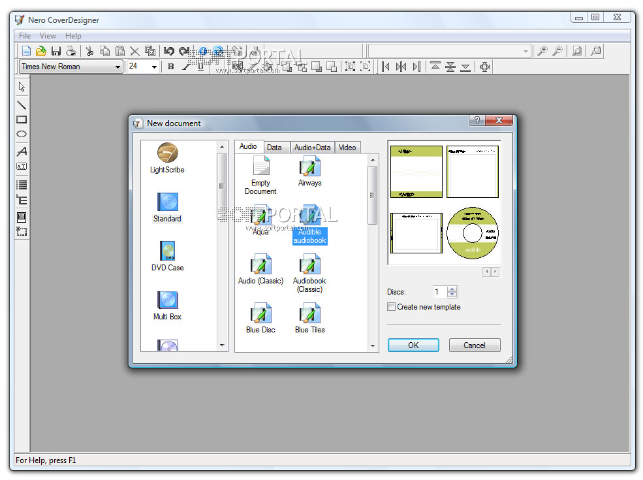Click the Undo arrow icon
This screenshot has height=480, width=643.
[168, 51]
